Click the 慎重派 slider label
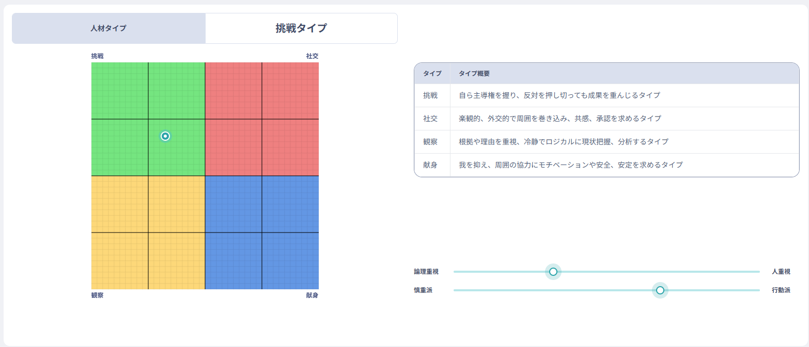Screen dimensions: 809x347 pos(423,290)
